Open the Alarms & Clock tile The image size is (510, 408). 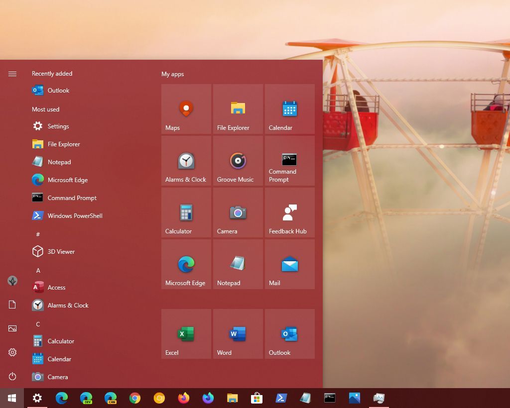coord(186,160)
